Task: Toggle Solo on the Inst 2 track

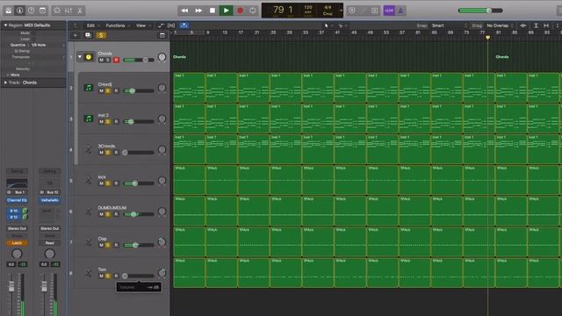Action: click(108, 122)
